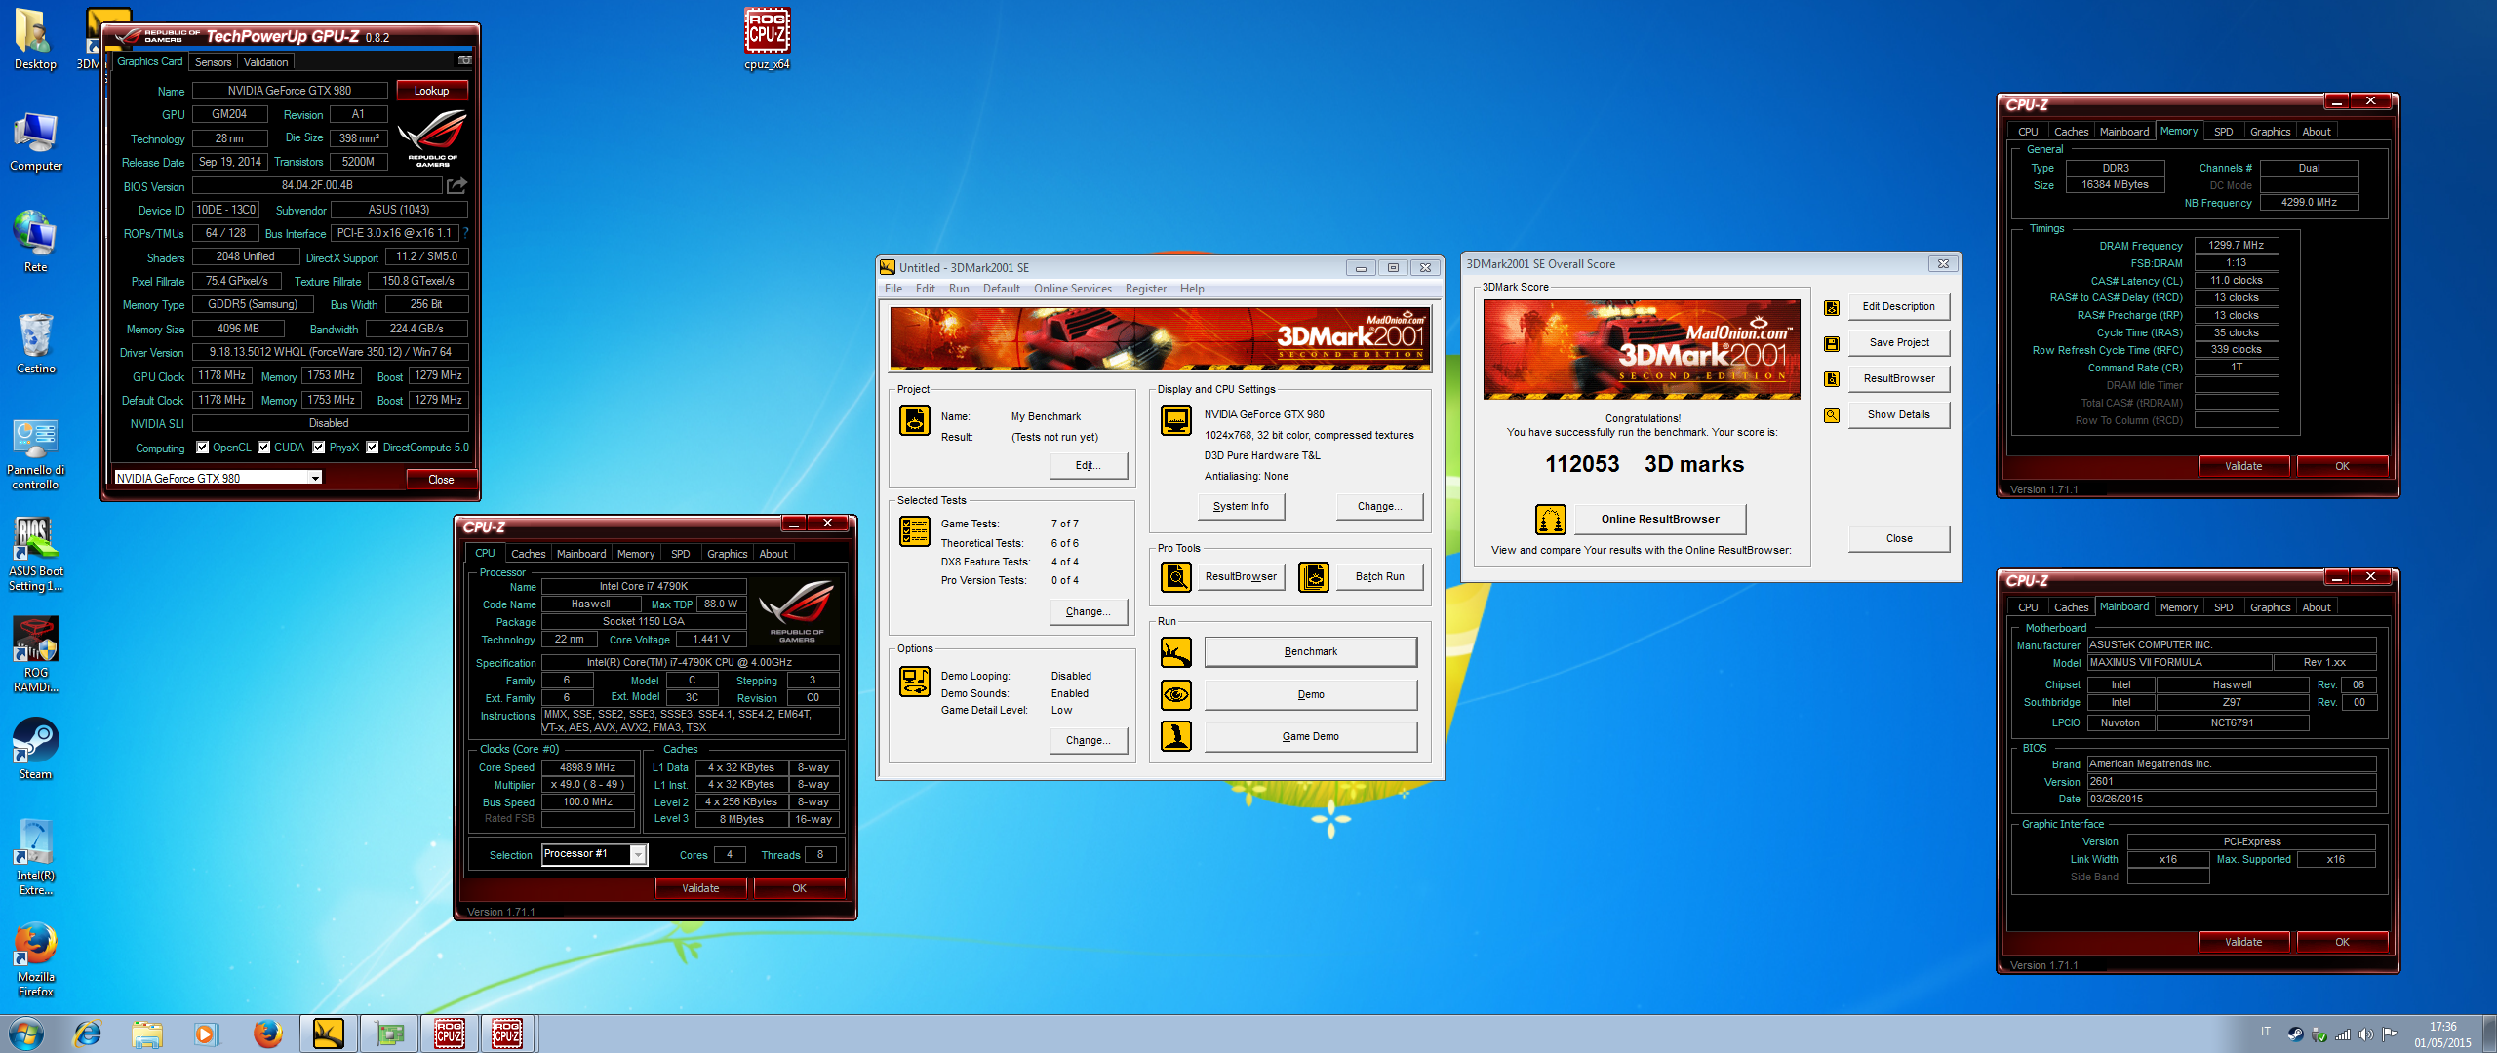Click the BIOS Version field in GPU-Z

coord(318,185)
